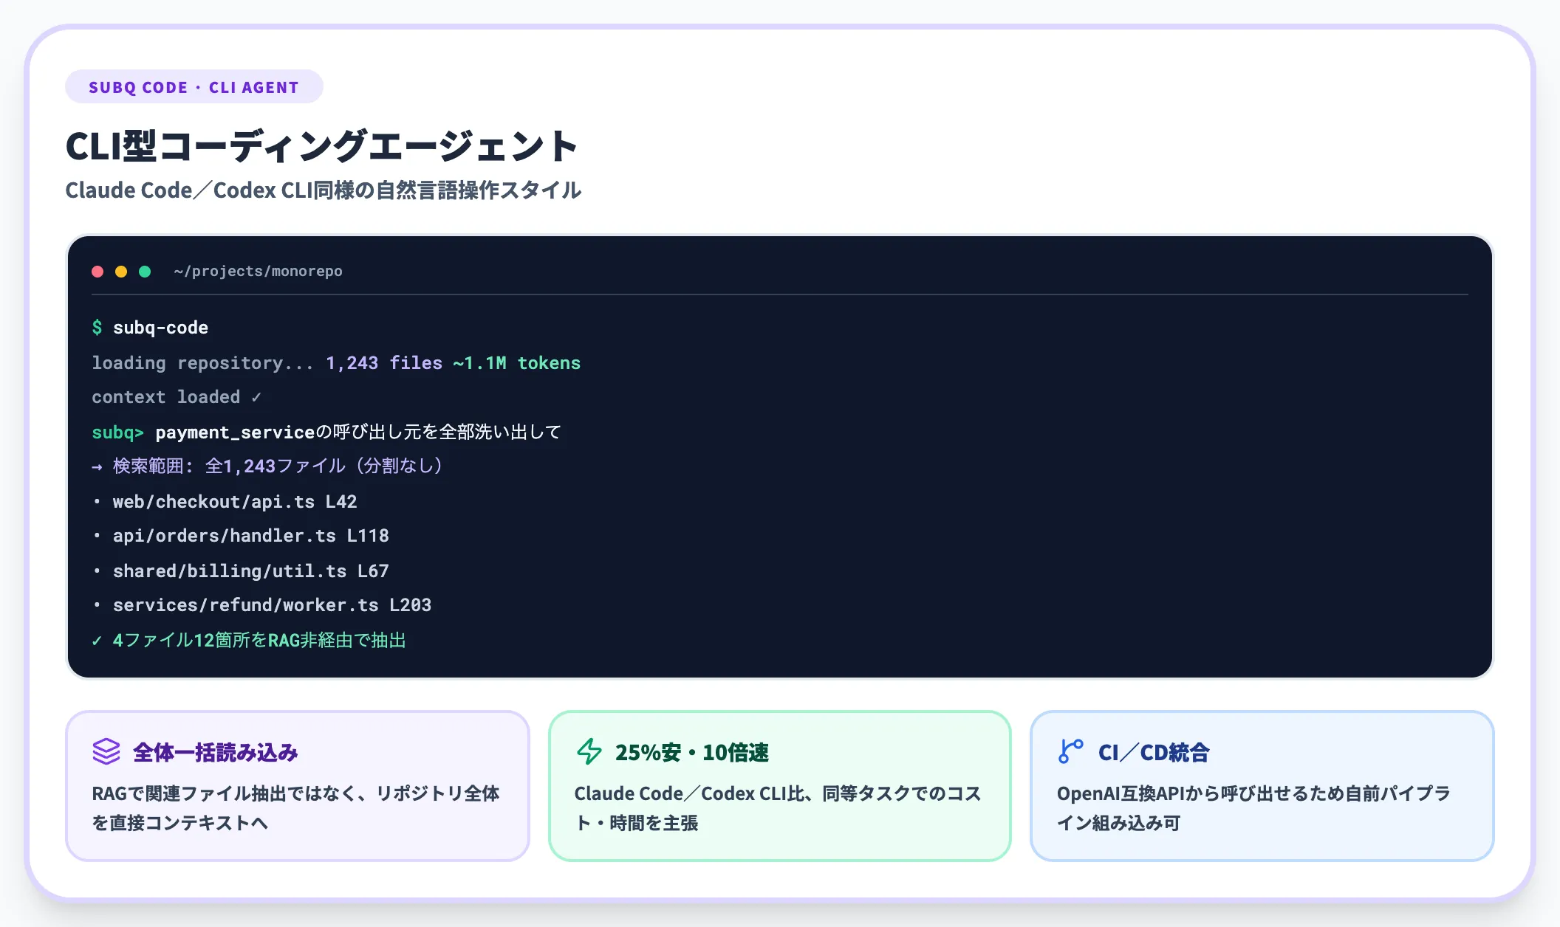Click the green dot in the terminal window
The image size is (1560, 927).
click(x=145, y=272)
